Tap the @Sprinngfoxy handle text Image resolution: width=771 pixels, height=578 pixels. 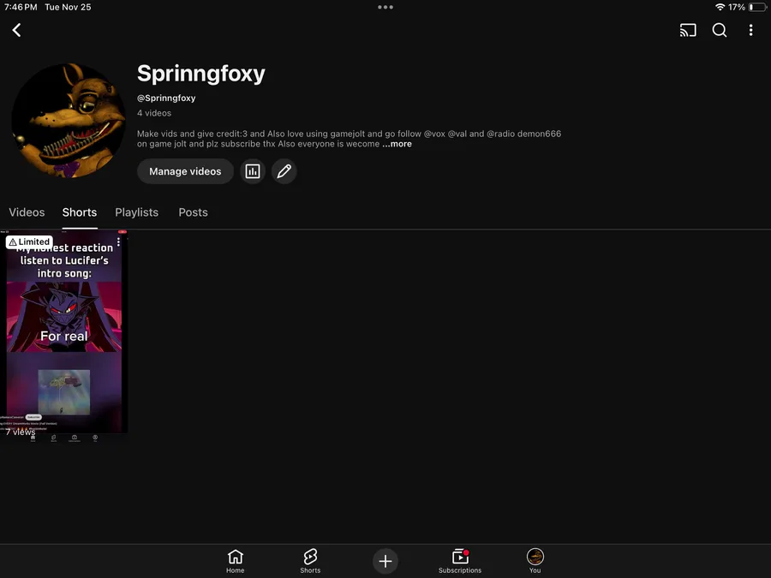click(166, 98)
